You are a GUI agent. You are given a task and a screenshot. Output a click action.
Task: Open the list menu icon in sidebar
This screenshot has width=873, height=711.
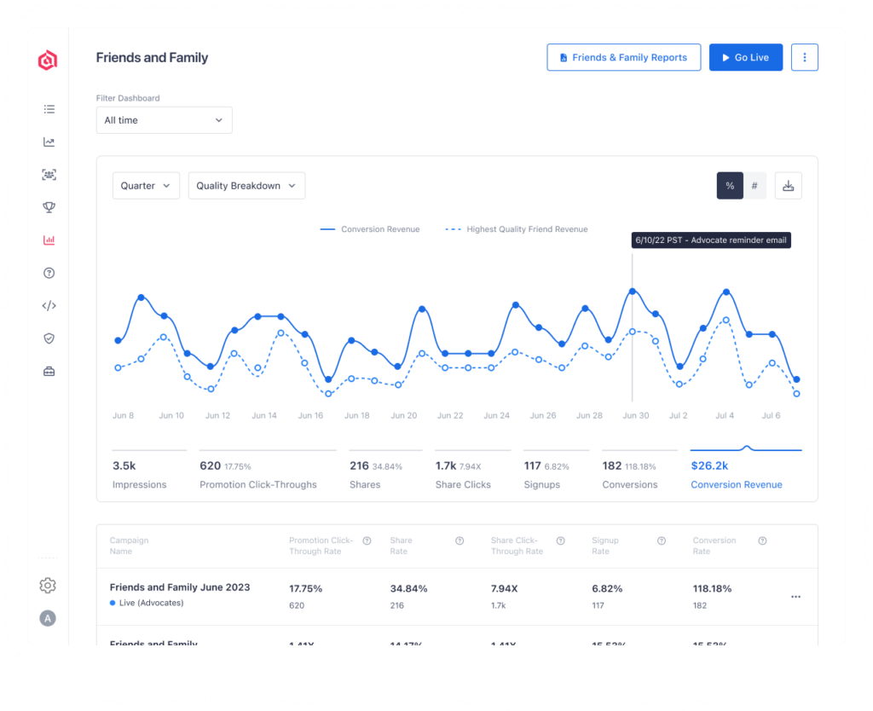point(49,109)
